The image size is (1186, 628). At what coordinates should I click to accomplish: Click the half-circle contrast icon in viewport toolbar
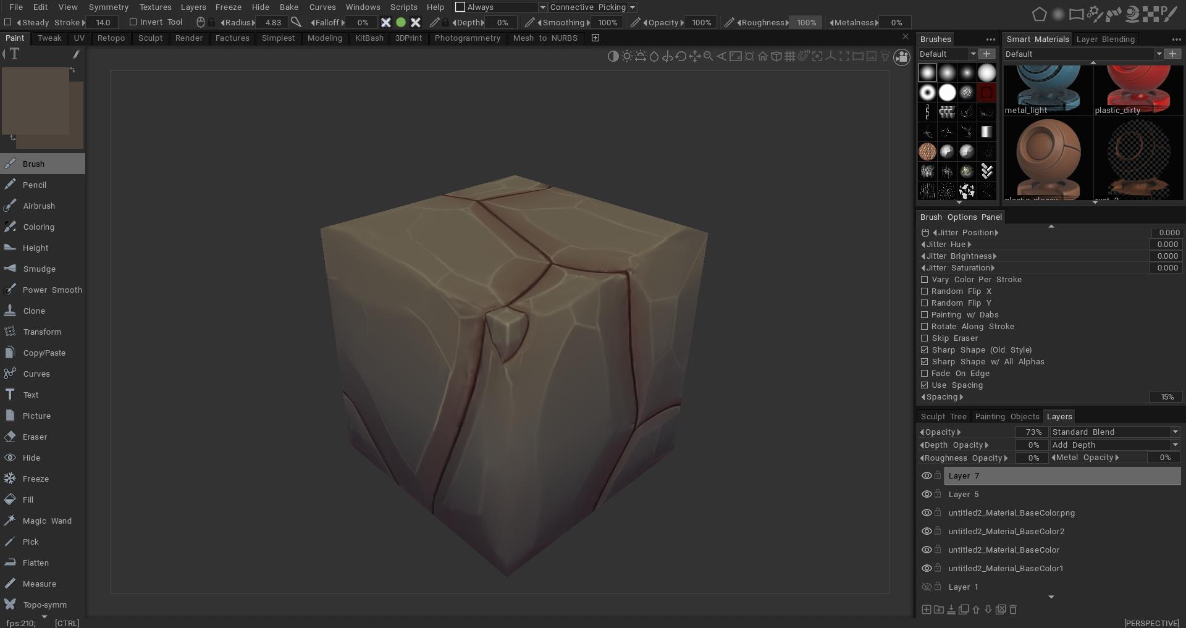[613, 56]
